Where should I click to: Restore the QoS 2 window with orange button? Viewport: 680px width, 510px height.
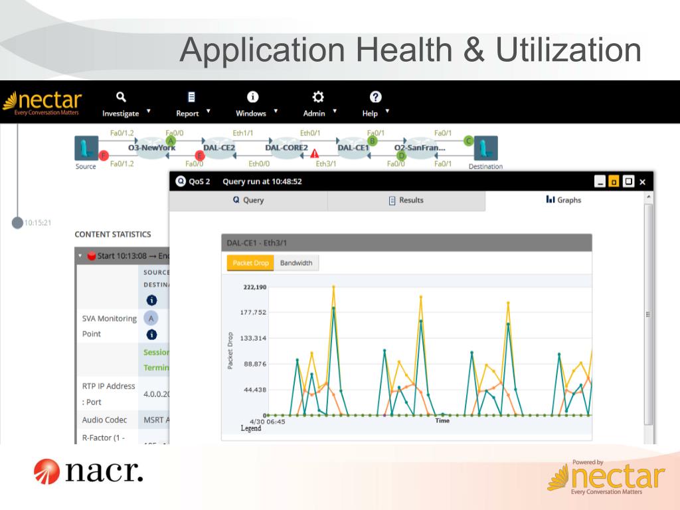pyautogui.click(x=614, y=181)
